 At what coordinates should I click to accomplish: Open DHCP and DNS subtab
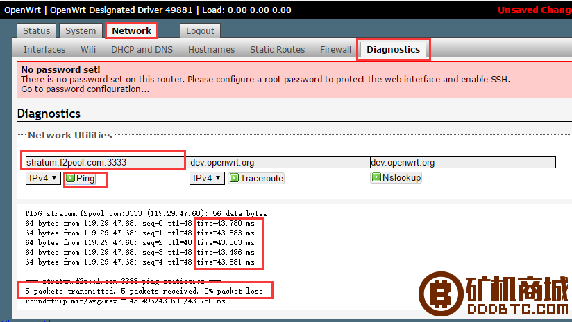tap(142, 49)
